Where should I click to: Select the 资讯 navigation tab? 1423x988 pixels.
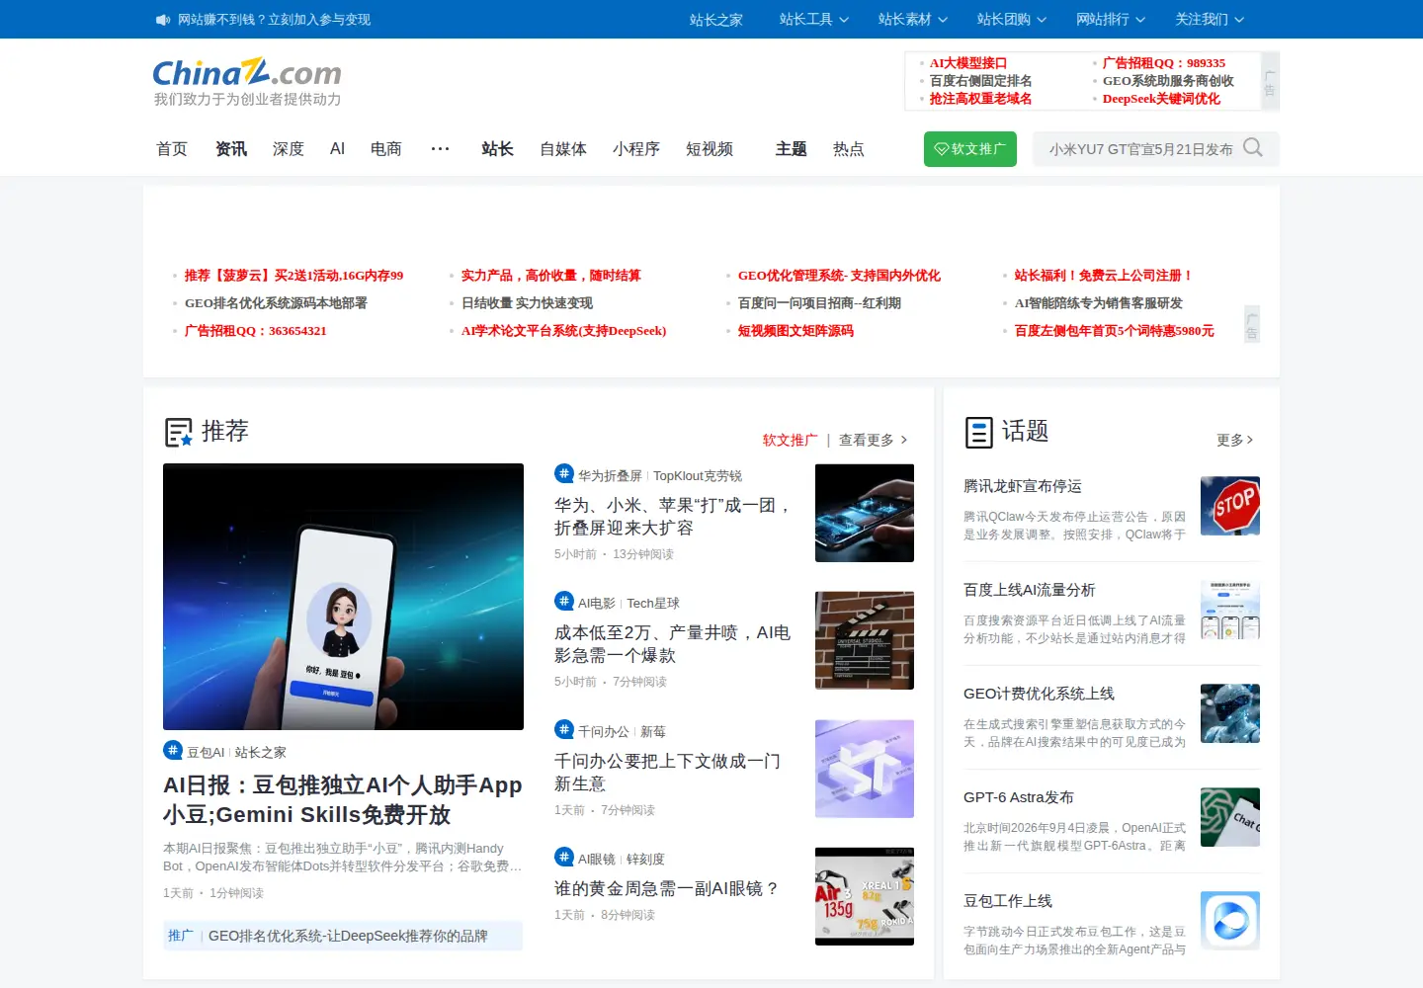coord(231,148)
